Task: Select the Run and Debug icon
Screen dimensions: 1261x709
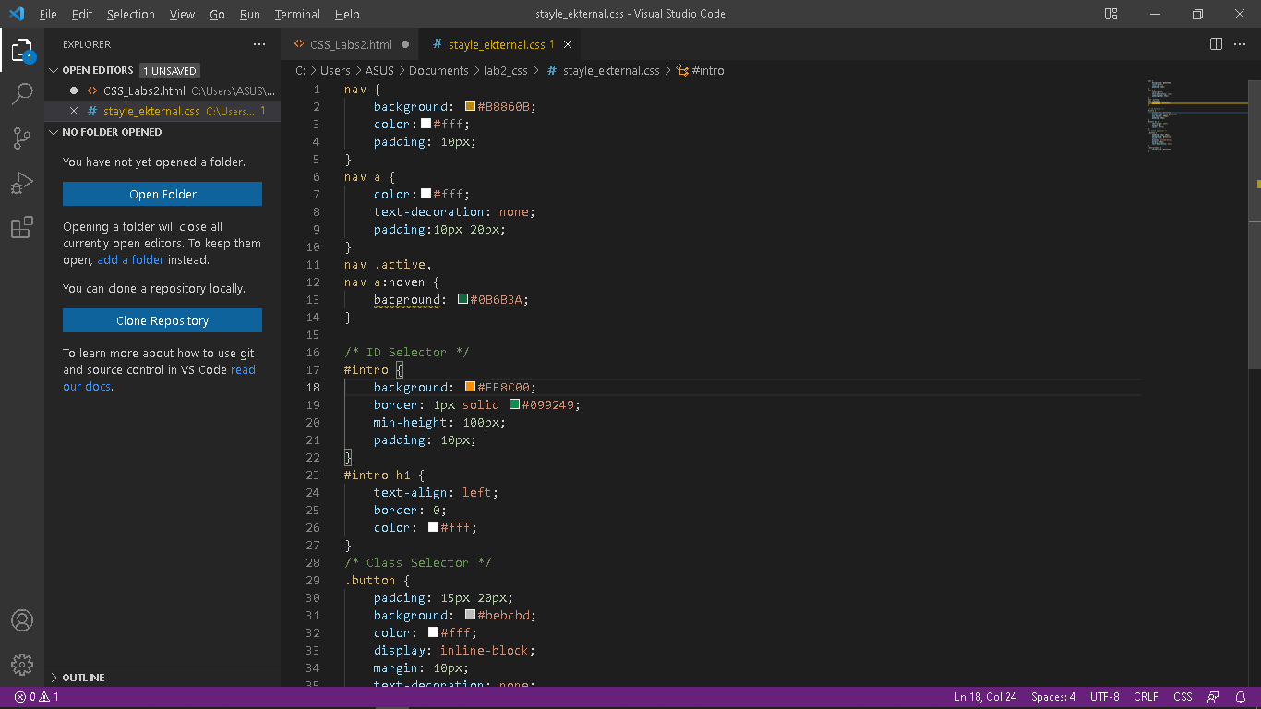Action: coord(22,183)
